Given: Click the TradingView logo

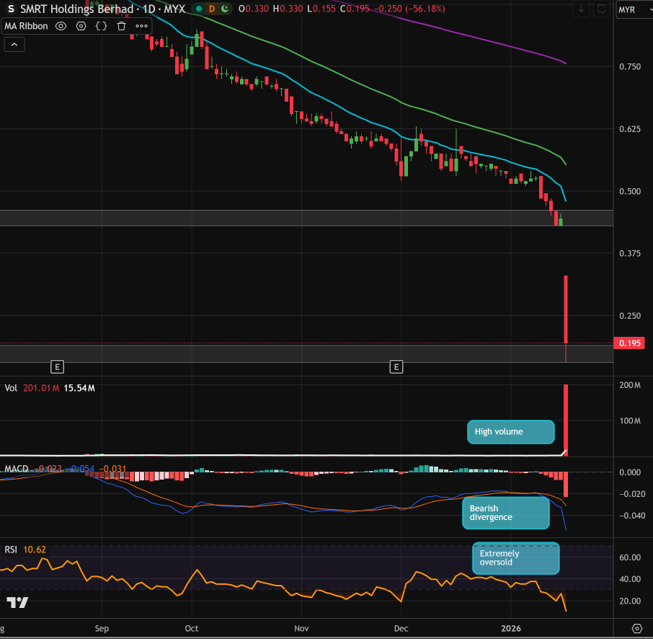Looking at the screenshot, I should coord(17,602).
